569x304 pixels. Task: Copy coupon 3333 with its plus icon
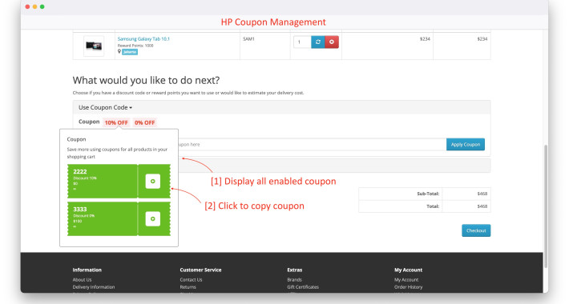pos(153,219)
